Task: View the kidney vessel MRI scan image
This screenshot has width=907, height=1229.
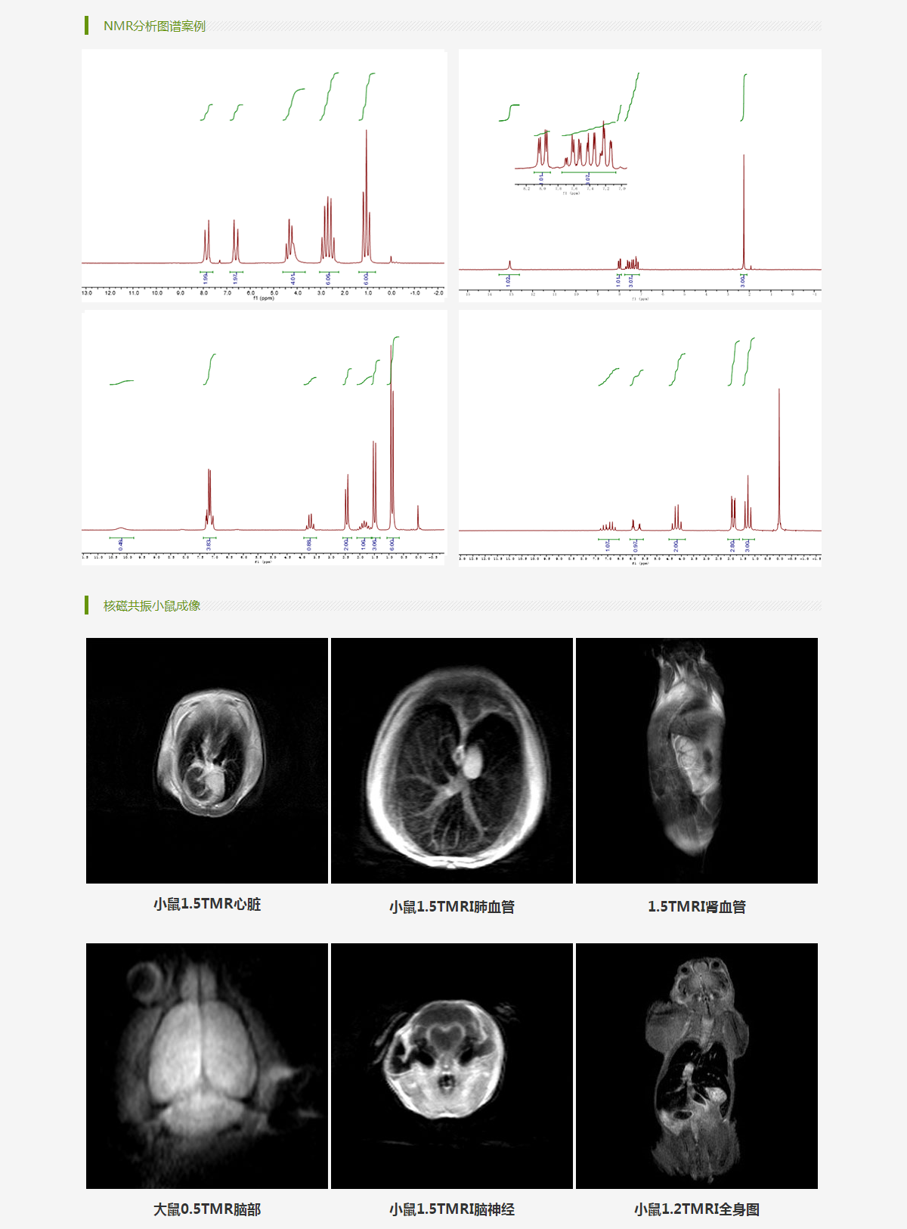Action: 697,760
